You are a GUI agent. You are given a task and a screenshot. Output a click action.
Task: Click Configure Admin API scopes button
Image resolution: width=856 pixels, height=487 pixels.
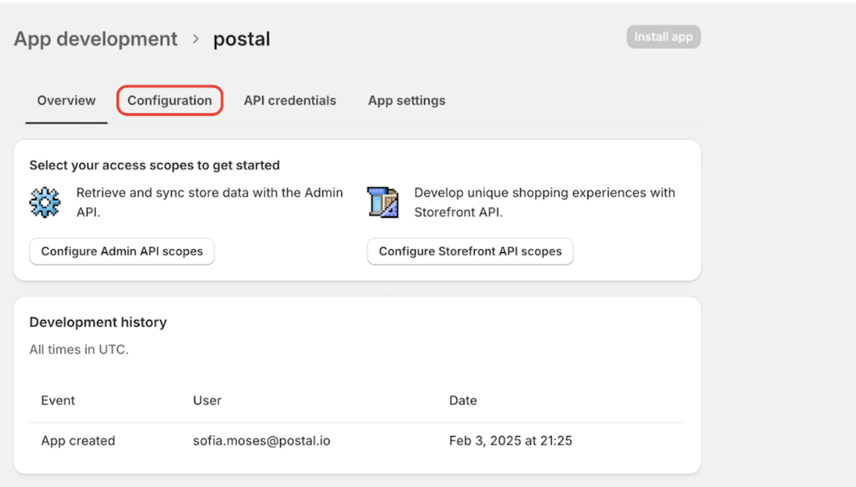[122, 251]
